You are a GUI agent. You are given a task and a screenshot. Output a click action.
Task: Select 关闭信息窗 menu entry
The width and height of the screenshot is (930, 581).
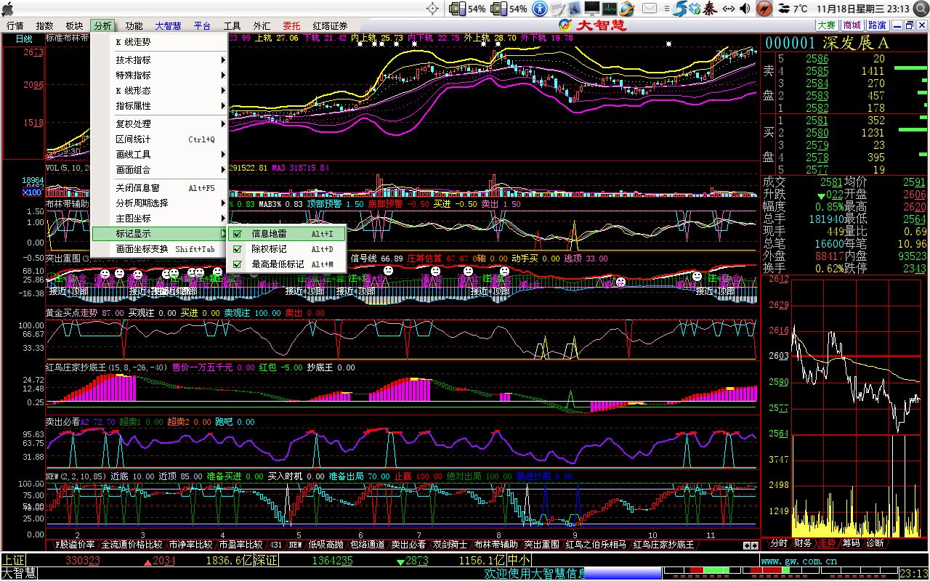click(x=160, y=188)
